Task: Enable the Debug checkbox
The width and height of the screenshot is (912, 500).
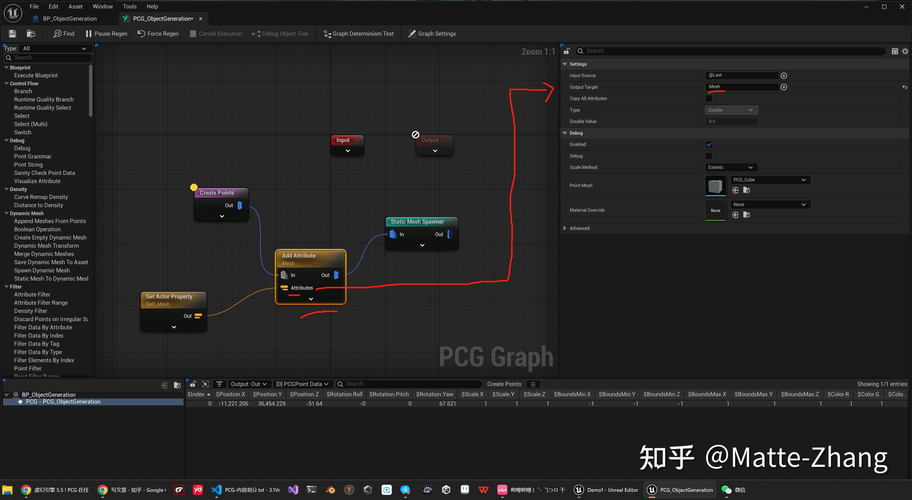Action: (x=709, y=156)
